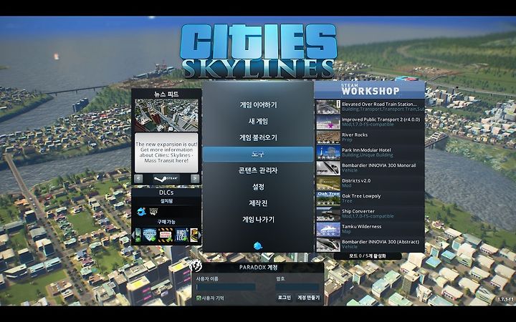This screenshot has height=322, width=516.
Task: Click the Ship Converter title text
Action: point(358,211)
